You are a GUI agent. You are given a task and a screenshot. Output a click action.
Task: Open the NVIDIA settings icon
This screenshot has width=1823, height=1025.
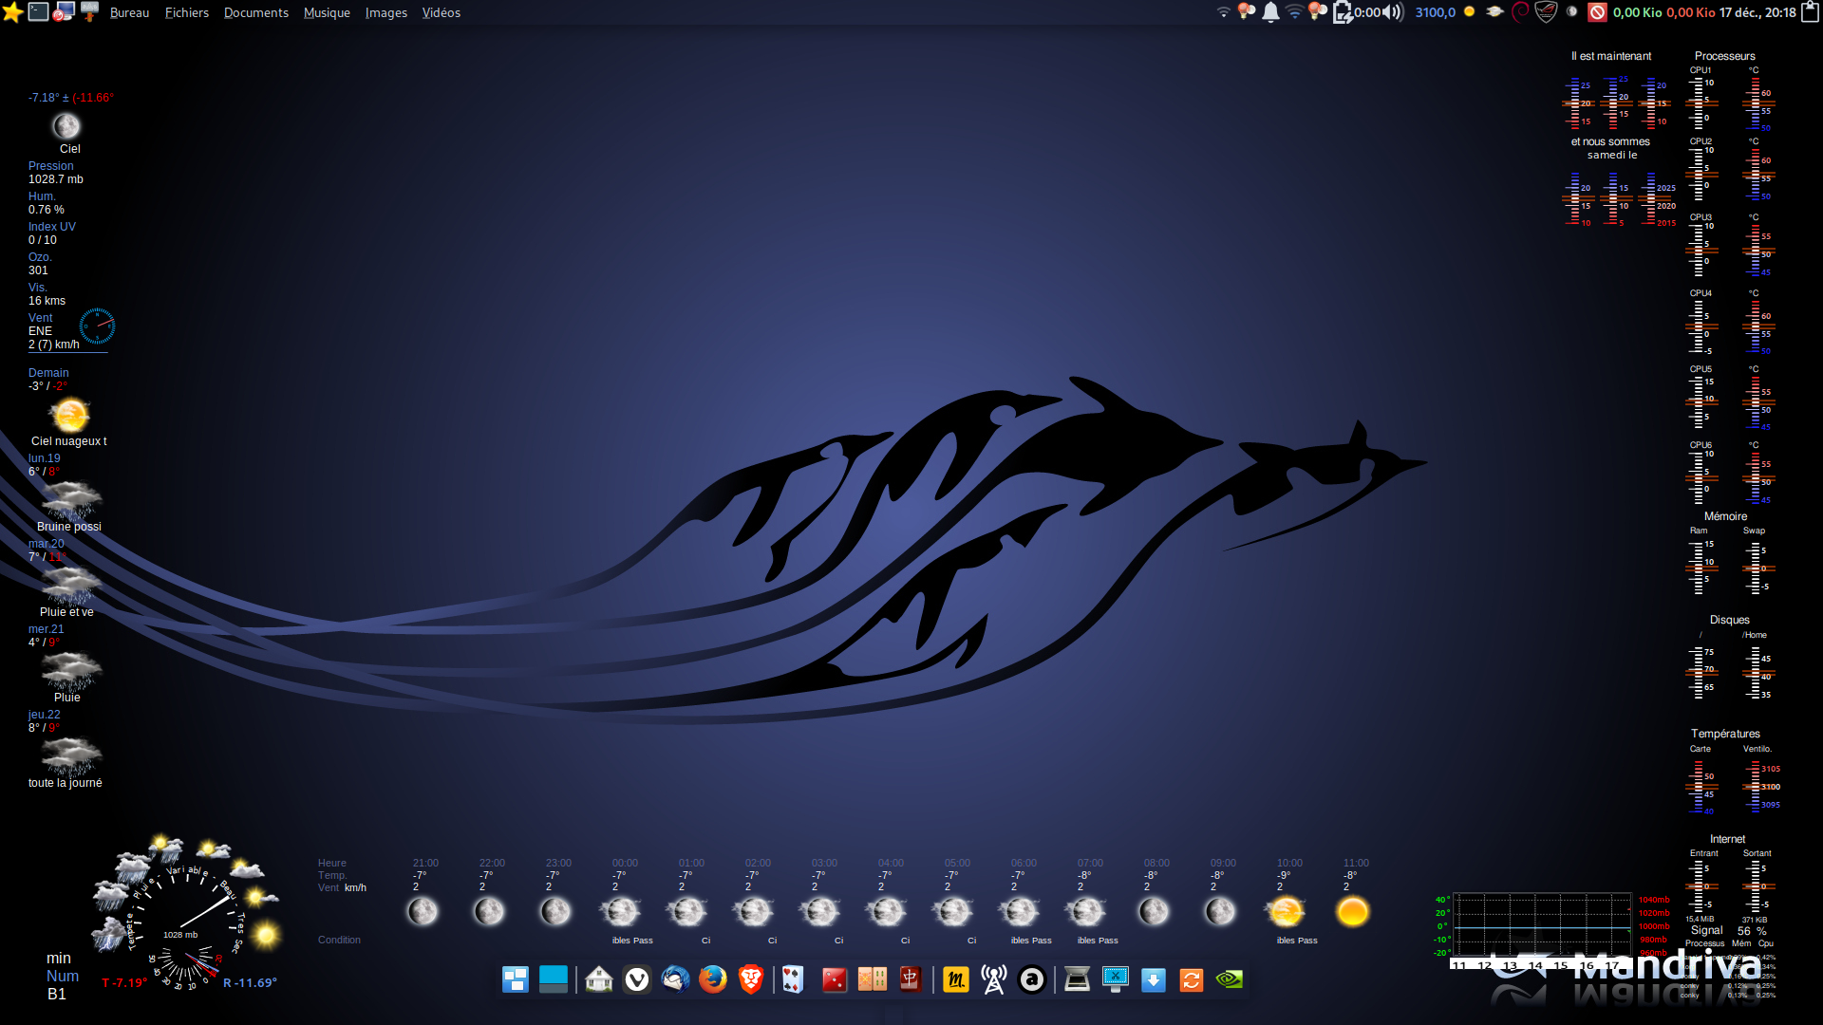tap(1230, 978)
